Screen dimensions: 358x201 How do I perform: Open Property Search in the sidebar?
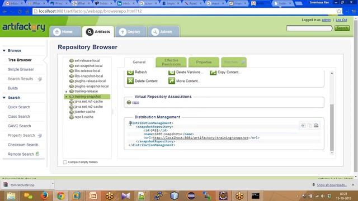coord(21,135)
